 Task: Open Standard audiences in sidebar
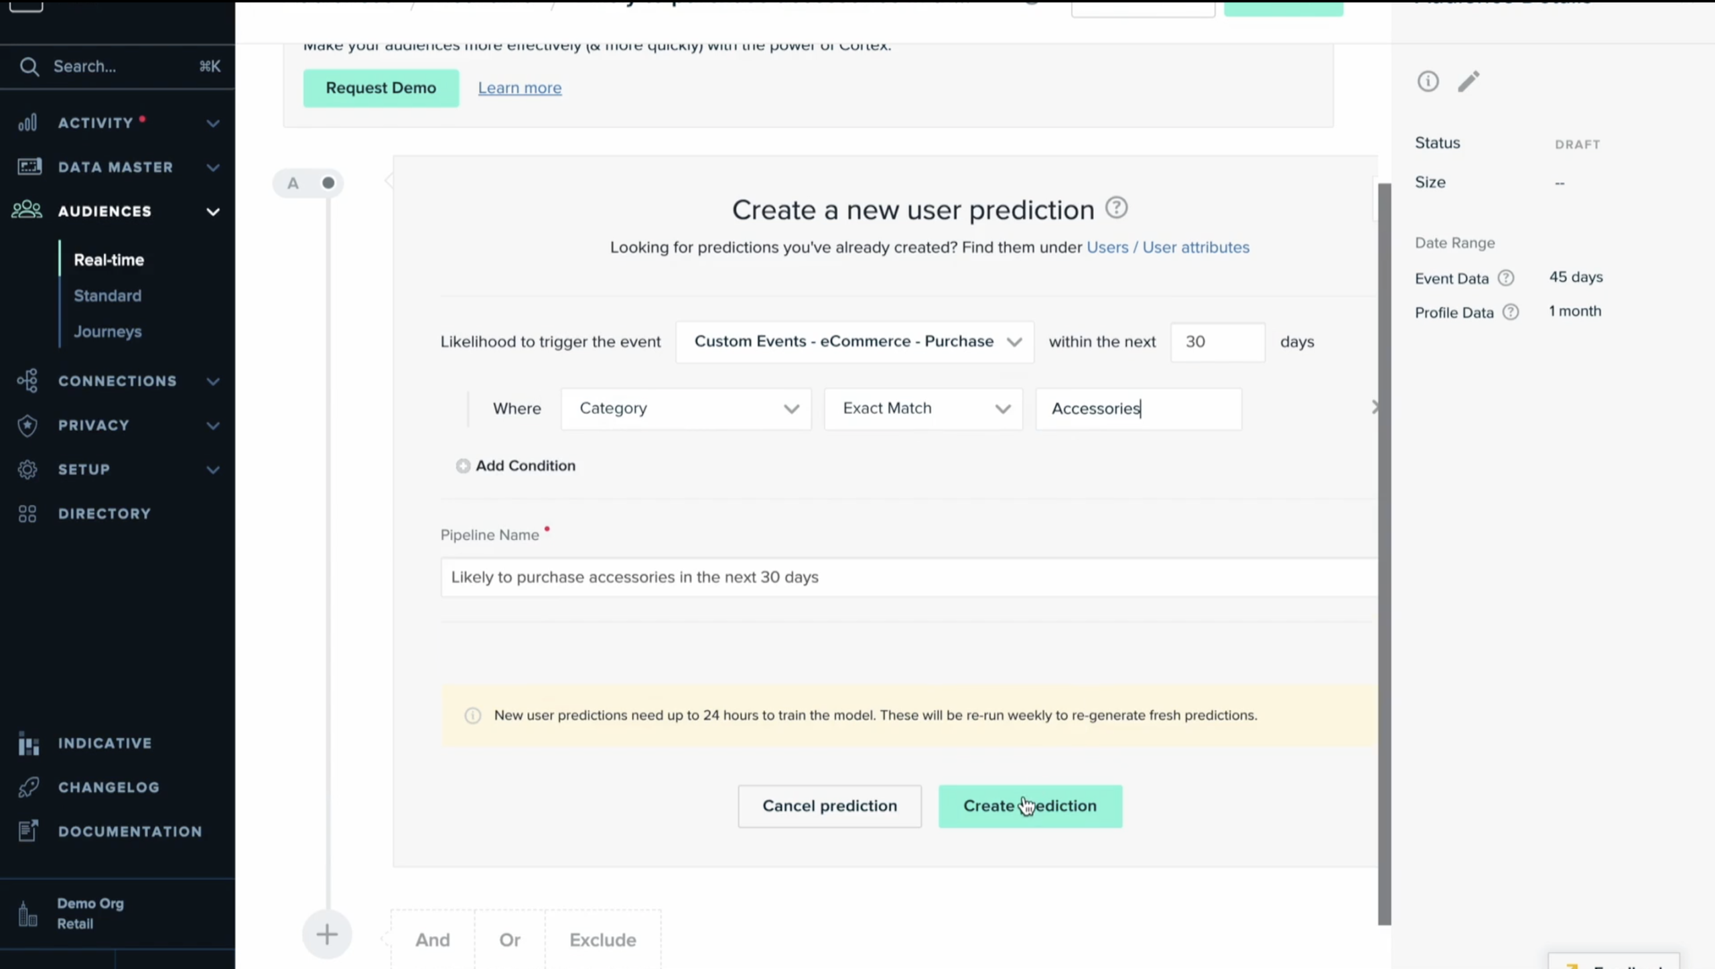coord(107,296)
